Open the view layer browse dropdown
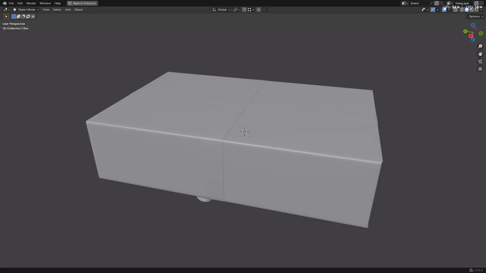 point(450,3)
